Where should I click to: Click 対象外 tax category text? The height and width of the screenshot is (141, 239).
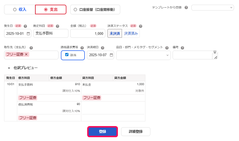(140, 91)
